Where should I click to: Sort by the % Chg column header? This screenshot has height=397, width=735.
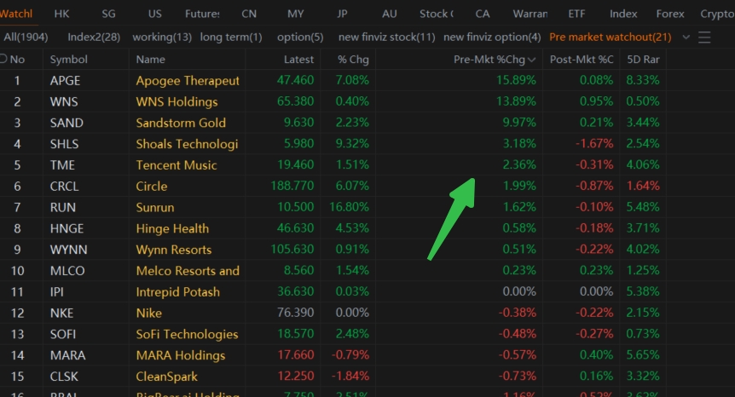pos(353,60)
